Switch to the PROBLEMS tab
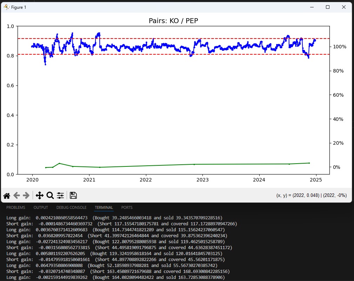This screenshot has height=281, width=354. tap(15, 207)
